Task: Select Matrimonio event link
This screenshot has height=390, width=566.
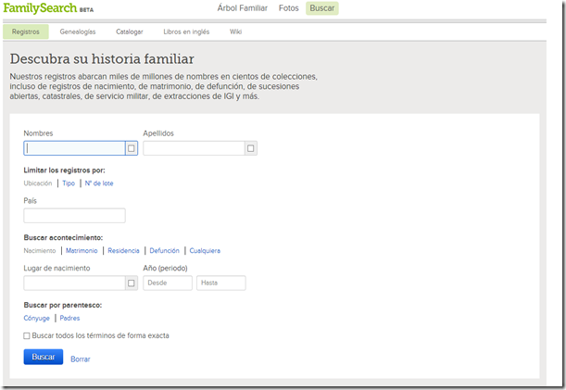Action: click(x=82, y=251)
